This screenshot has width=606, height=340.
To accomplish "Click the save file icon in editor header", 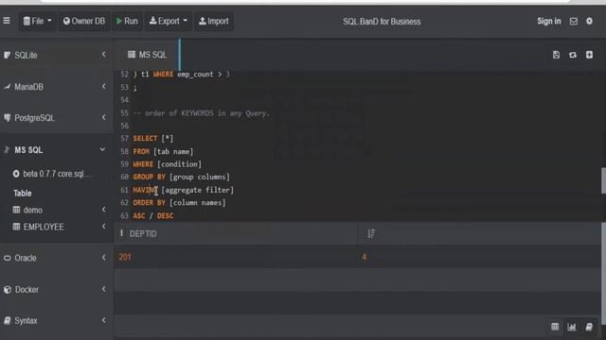I will 556,55.
